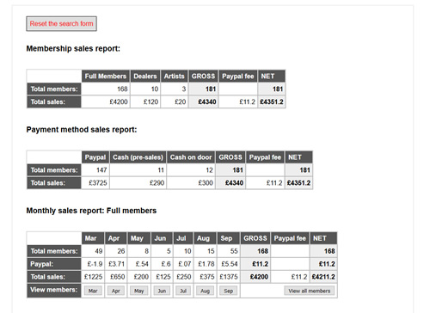Select the £20 Artists sales cell
430x313 pixels.
[x=174, y=101]
